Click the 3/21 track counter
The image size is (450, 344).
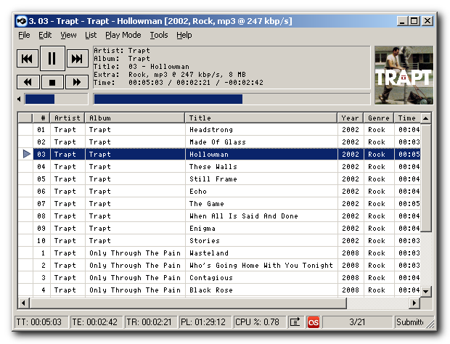click(357, 322)
